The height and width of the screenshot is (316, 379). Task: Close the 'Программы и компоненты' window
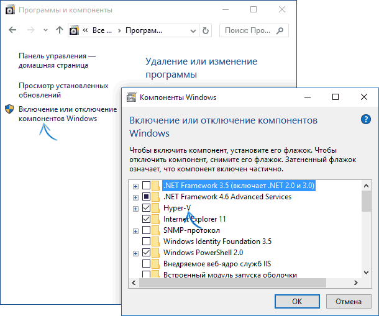[282, 10]
